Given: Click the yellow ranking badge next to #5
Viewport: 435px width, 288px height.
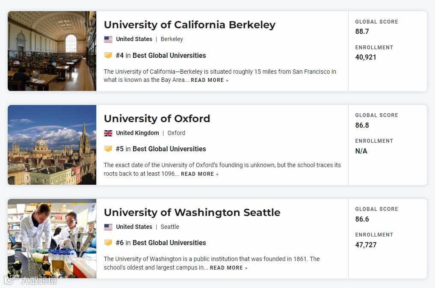Looking at the screenshot, I should tap(108, 149).
